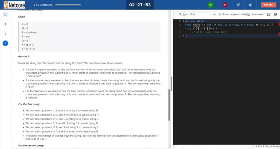This screenshot has width=280, height=149.
Task: Click the 'Autosaved' label
Action: point(258,14)
